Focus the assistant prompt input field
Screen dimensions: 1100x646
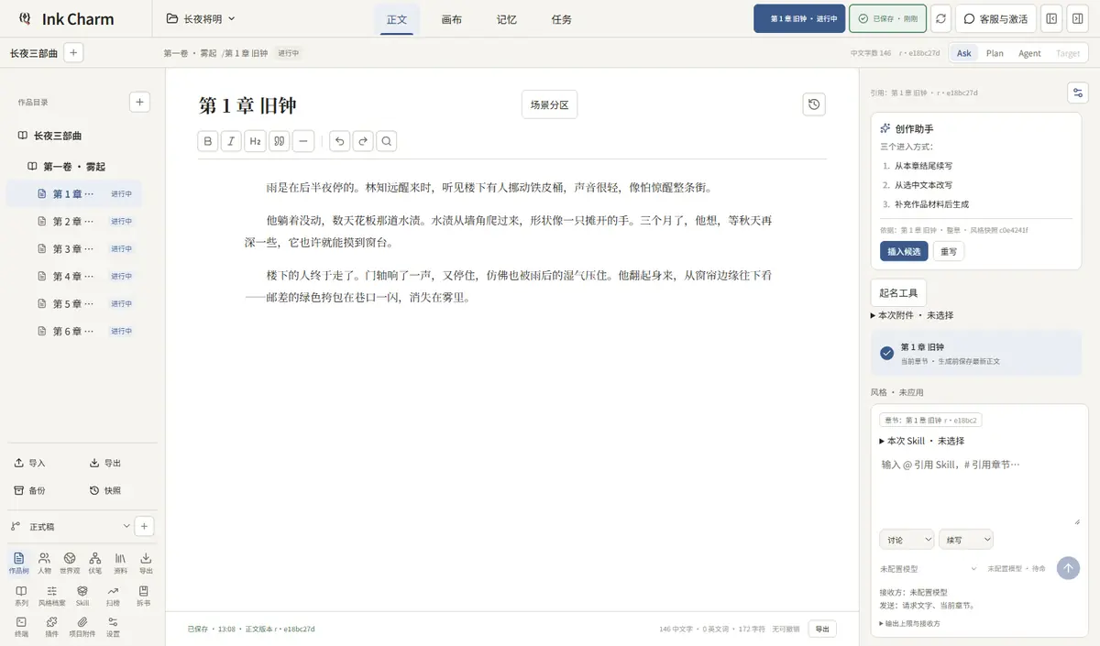tap(979, 491)
